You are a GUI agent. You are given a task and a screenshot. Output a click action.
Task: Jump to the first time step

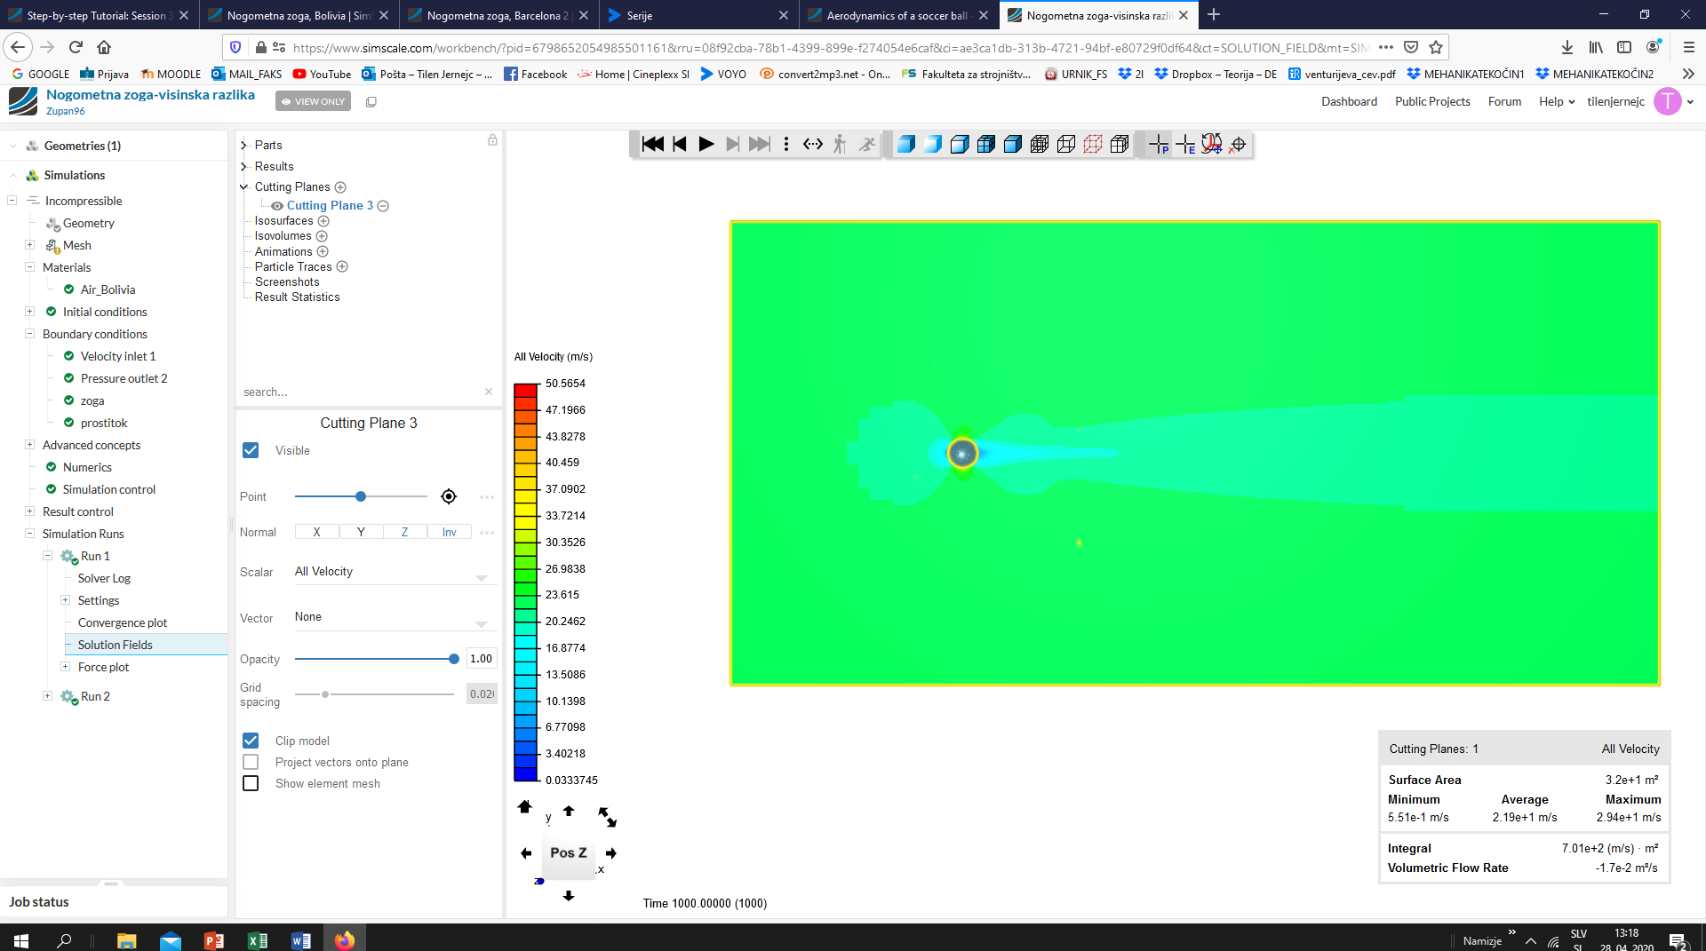point(653,145)
